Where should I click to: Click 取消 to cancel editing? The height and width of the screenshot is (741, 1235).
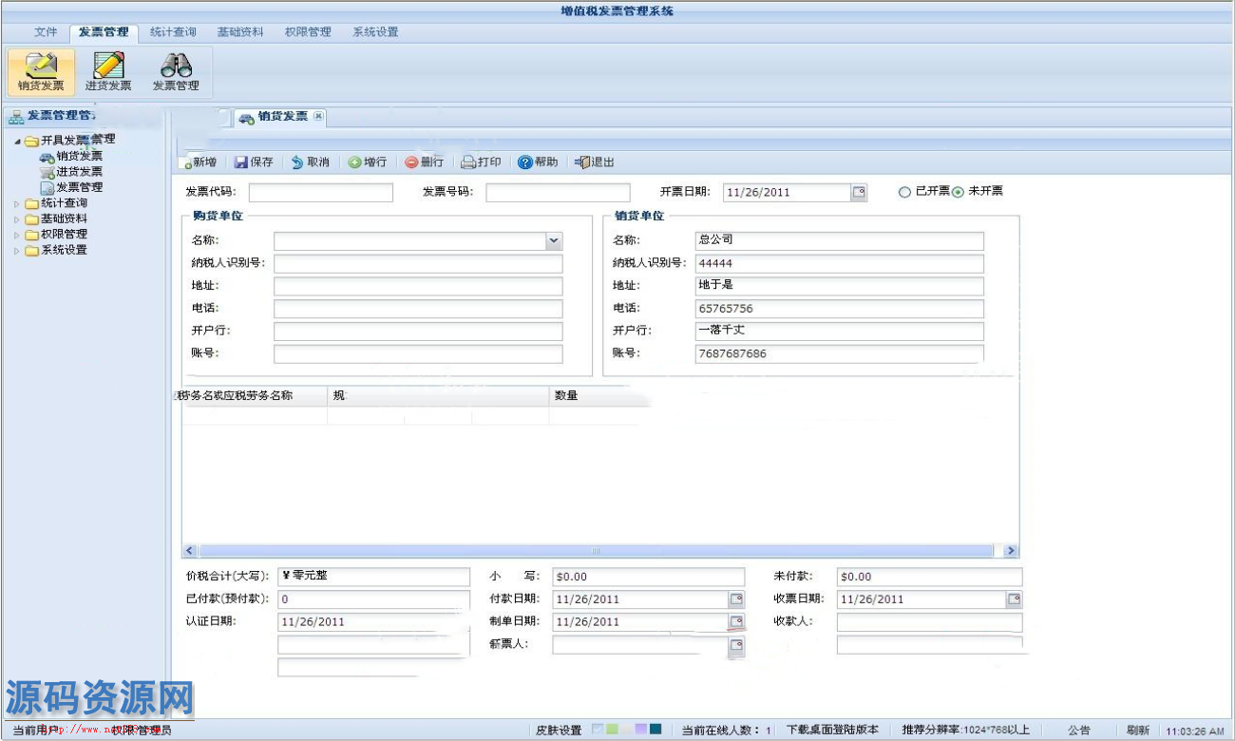click(311, 162)
